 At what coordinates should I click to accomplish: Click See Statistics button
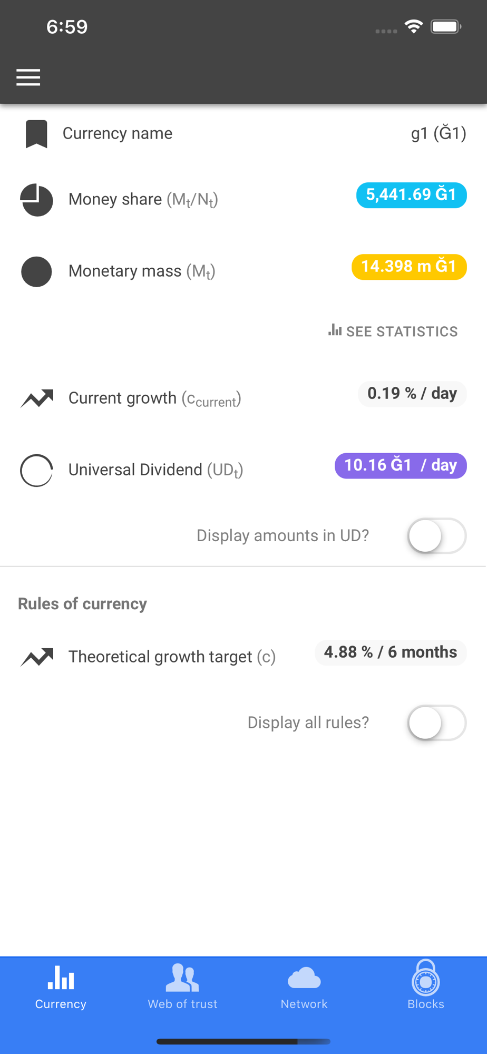pos(393,331)
